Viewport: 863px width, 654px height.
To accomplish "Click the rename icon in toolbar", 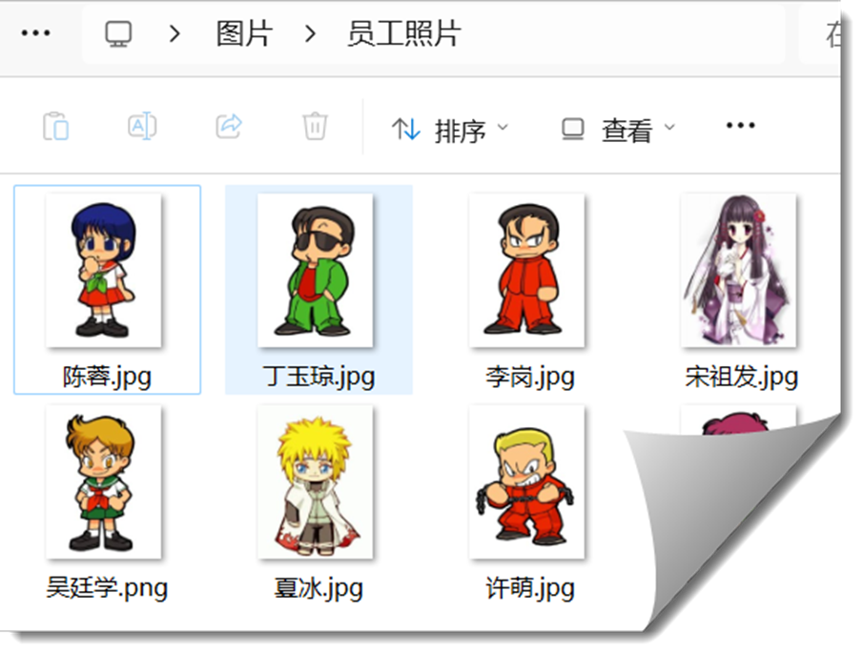I will (142, 127).
